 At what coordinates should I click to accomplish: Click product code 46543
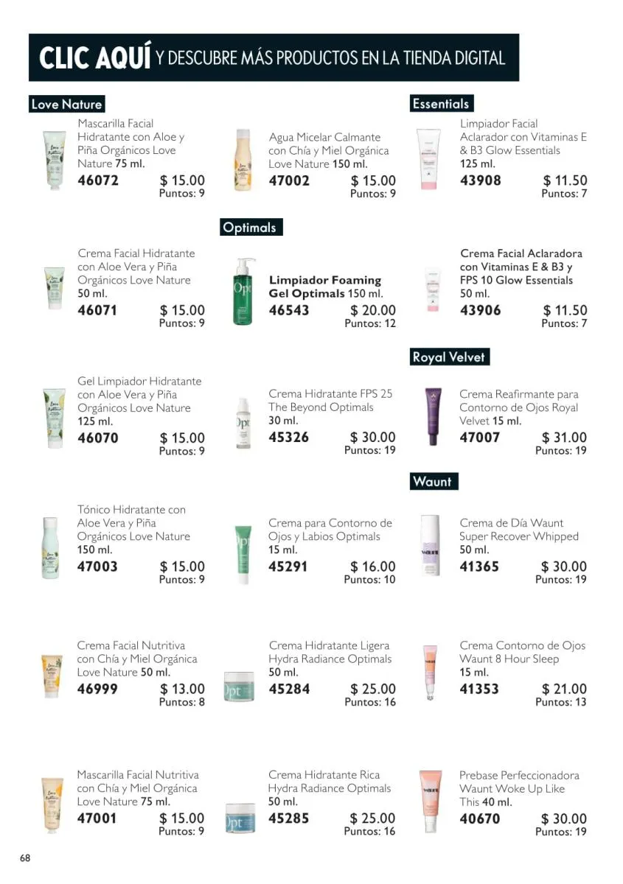click(x=289, y=310)
